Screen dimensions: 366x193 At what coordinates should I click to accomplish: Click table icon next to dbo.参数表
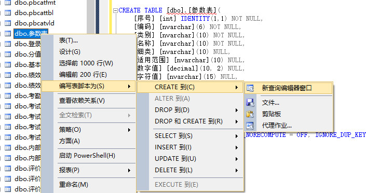pos(8,34)
